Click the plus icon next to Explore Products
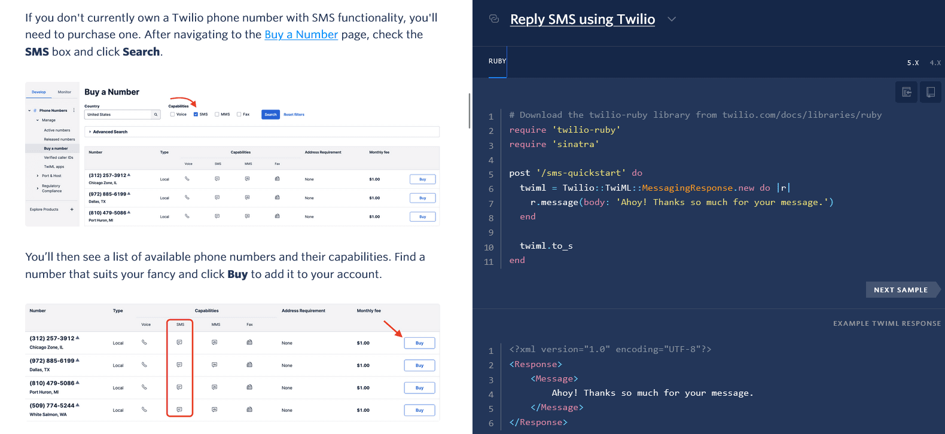This screenshot has height=434, width=945. pos(72,209)
